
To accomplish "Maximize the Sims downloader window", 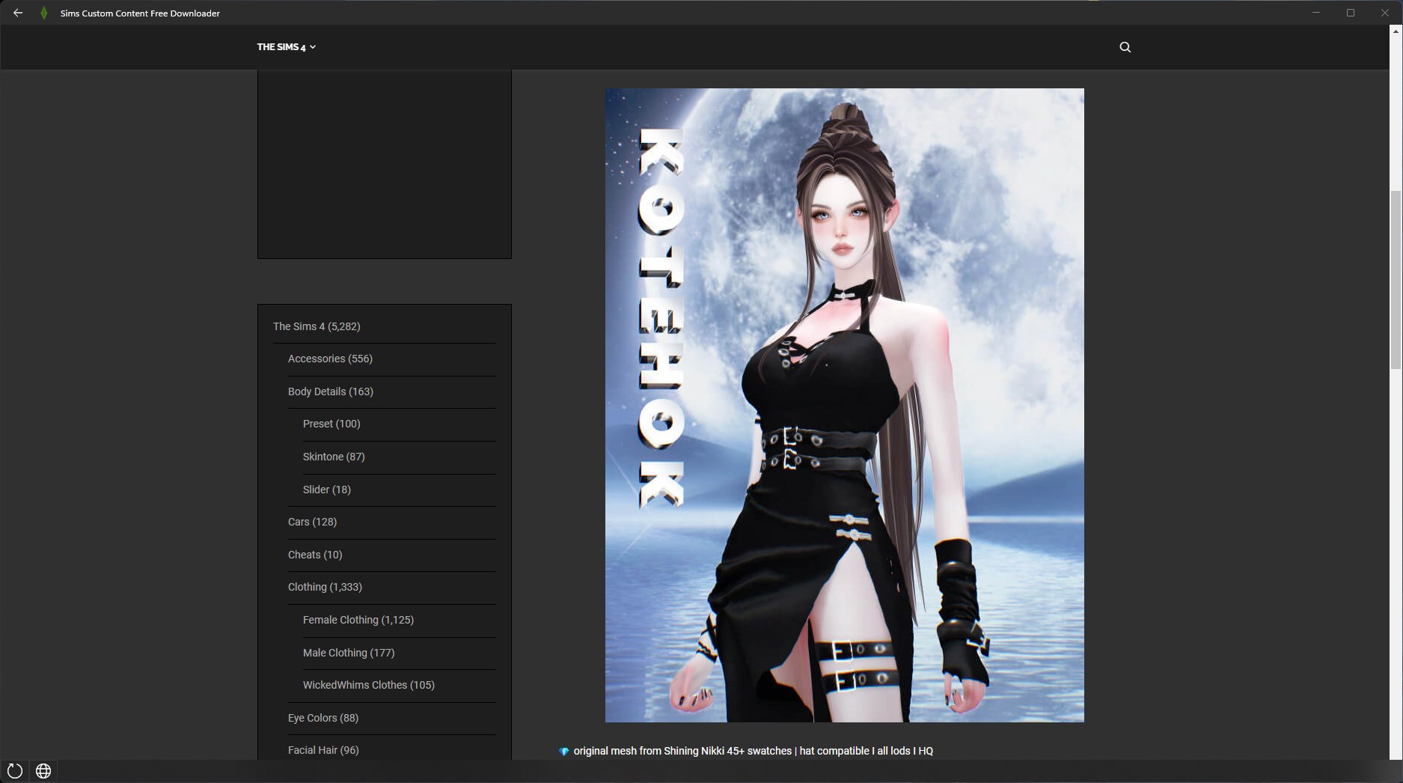I will (x=1351, y=13).
